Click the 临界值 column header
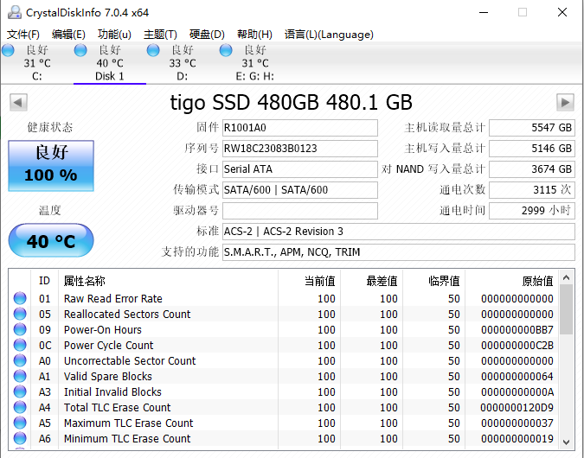 point(433,281)
